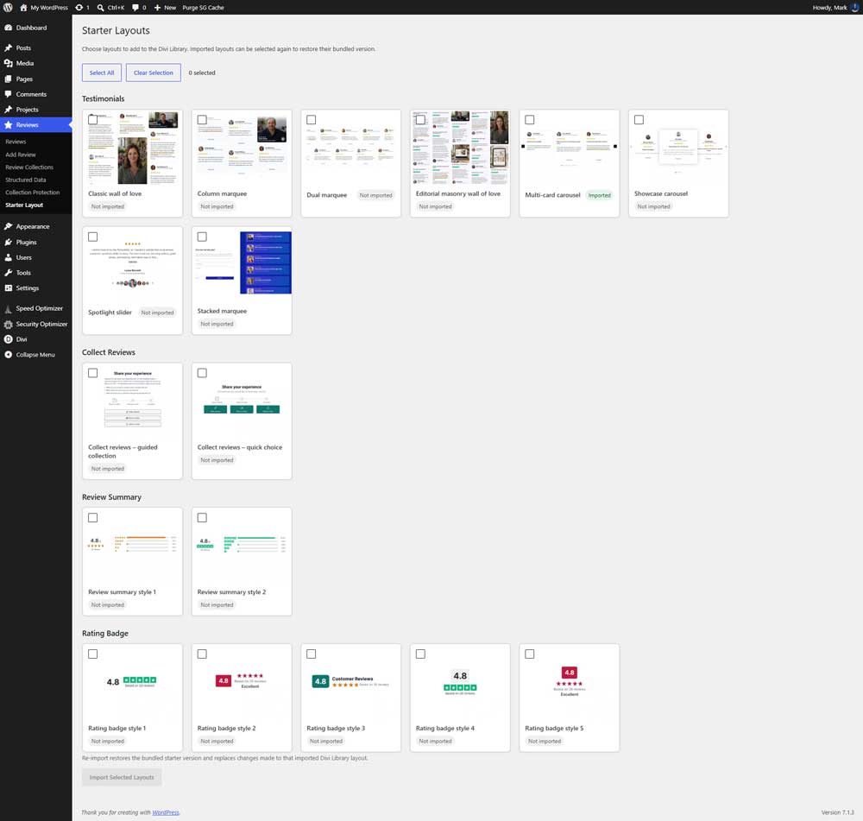Check the Rating badge style 1 box

(x=93, y=654)
